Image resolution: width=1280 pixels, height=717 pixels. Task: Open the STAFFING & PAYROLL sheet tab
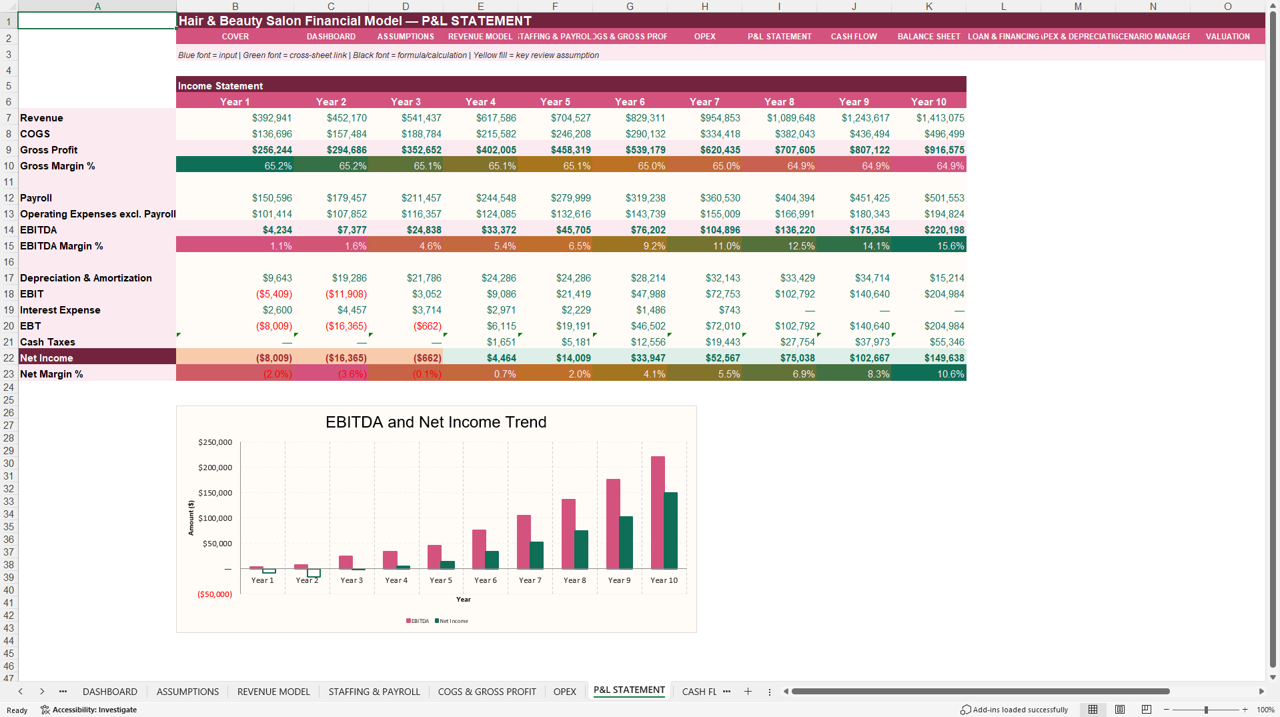(x=374, y=692)
